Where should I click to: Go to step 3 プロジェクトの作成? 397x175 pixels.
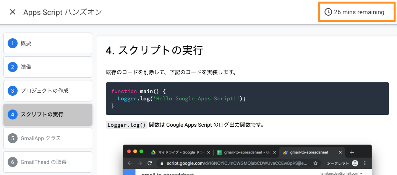click(x=48, y=90)
